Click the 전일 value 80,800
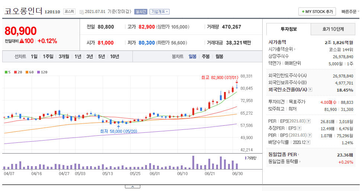362x191 pixels. click(x=106, y=27)
